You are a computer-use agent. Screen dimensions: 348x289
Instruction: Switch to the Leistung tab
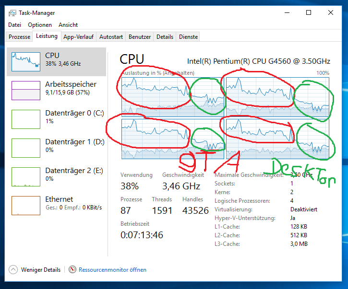47,36
